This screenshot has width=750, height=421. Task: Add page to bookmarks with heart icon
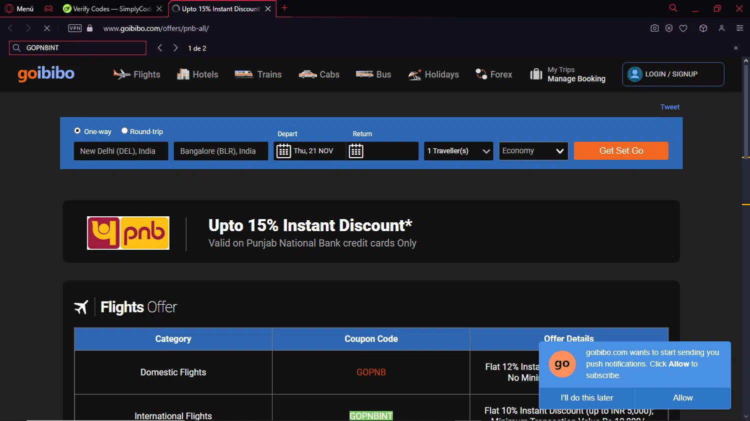pos(683,28)
